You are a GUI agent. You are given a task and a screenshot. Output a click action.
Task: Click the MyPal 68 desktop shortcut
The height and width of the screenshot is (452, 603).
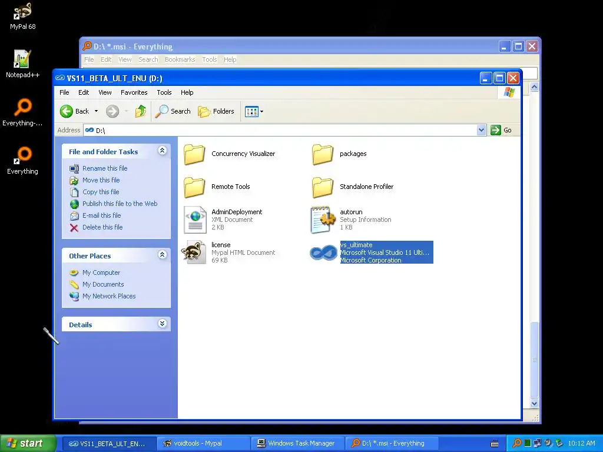click(x=23, y=16)
